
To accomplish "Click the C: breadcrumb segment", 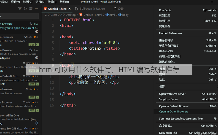I will tap(46, 15).
